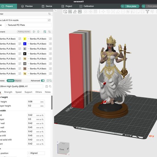Click the Add model cube icon

point(65,12)
